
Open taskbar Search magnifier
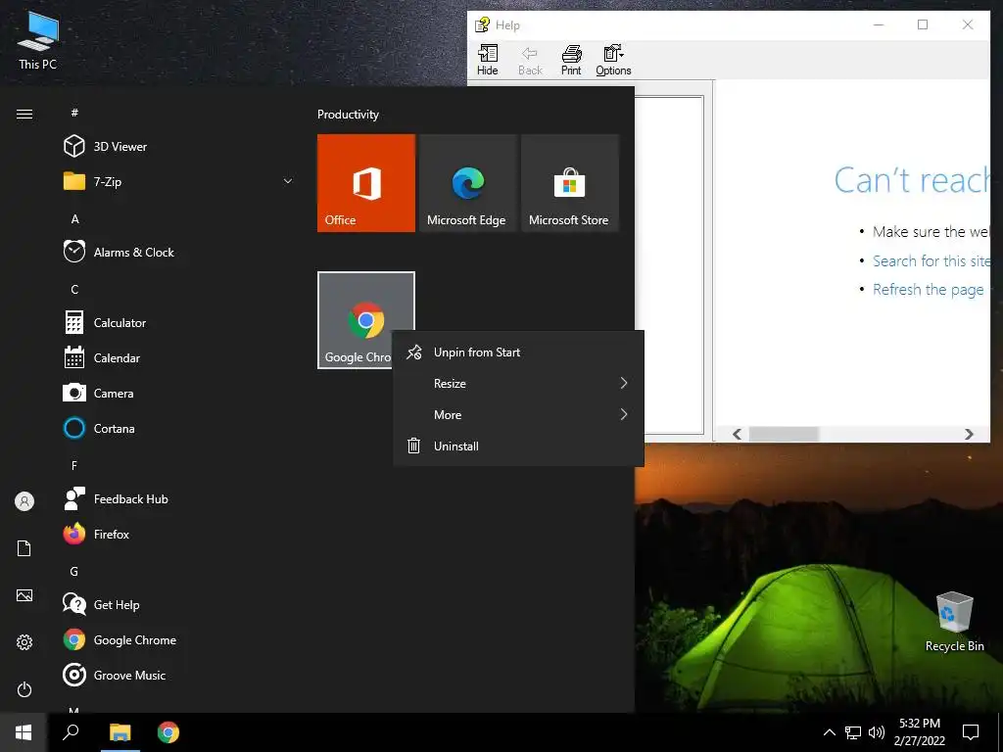pyautogui.click(x=71, y=732)
